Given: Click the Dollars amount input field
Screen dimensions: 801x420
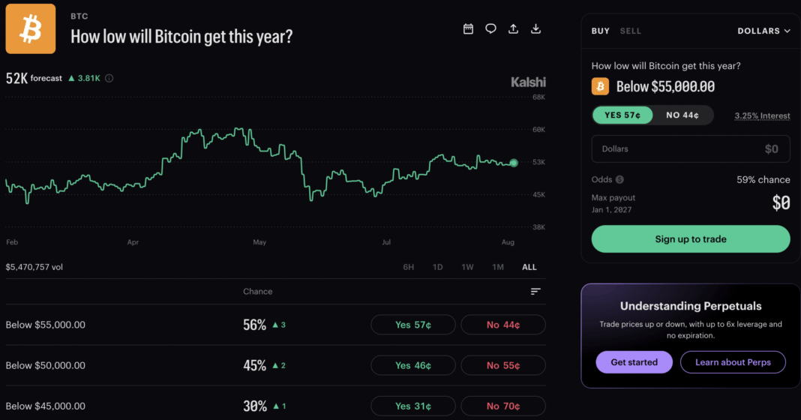Looking at the screenshot, I should (691, 149).
